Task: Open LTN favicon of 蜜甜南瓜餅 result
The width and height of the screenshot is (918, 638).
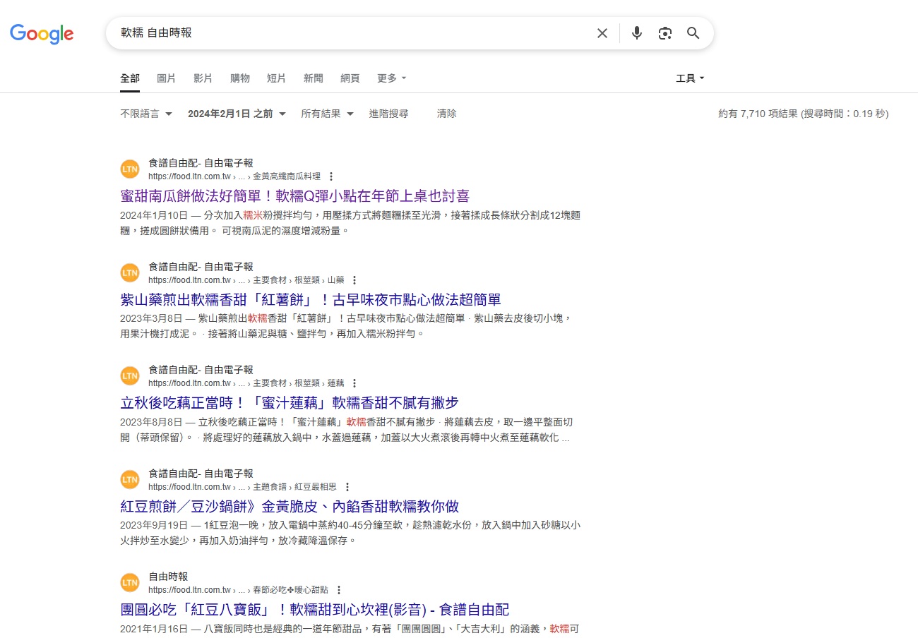Action: (x=130, y=169)
